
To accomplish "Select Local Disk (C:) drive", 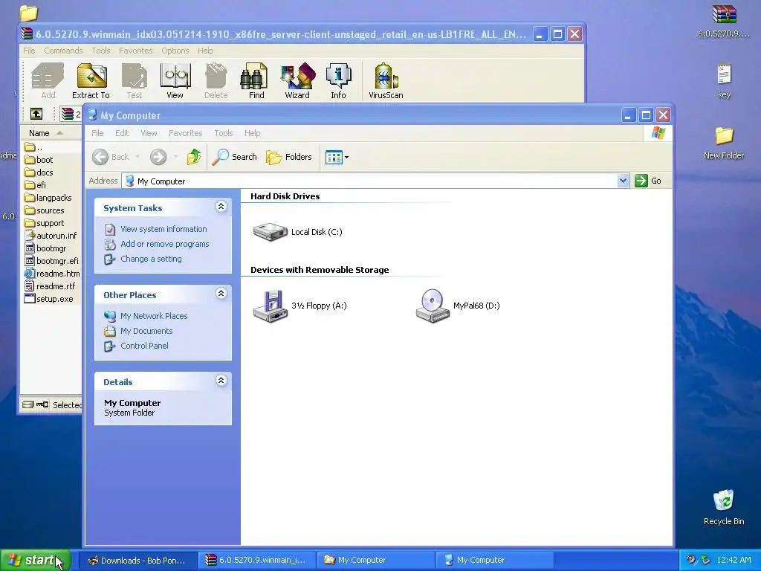I will pyautogui.click(x=297, y=232).
